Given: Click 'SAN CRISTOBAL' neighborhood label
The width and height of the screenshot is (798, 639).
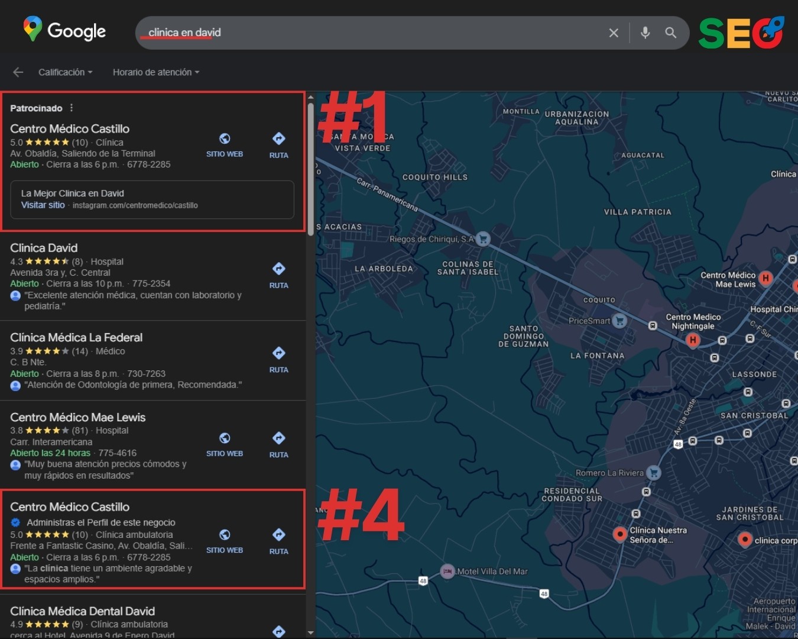Looking at the screenshot, I should 754,415.
